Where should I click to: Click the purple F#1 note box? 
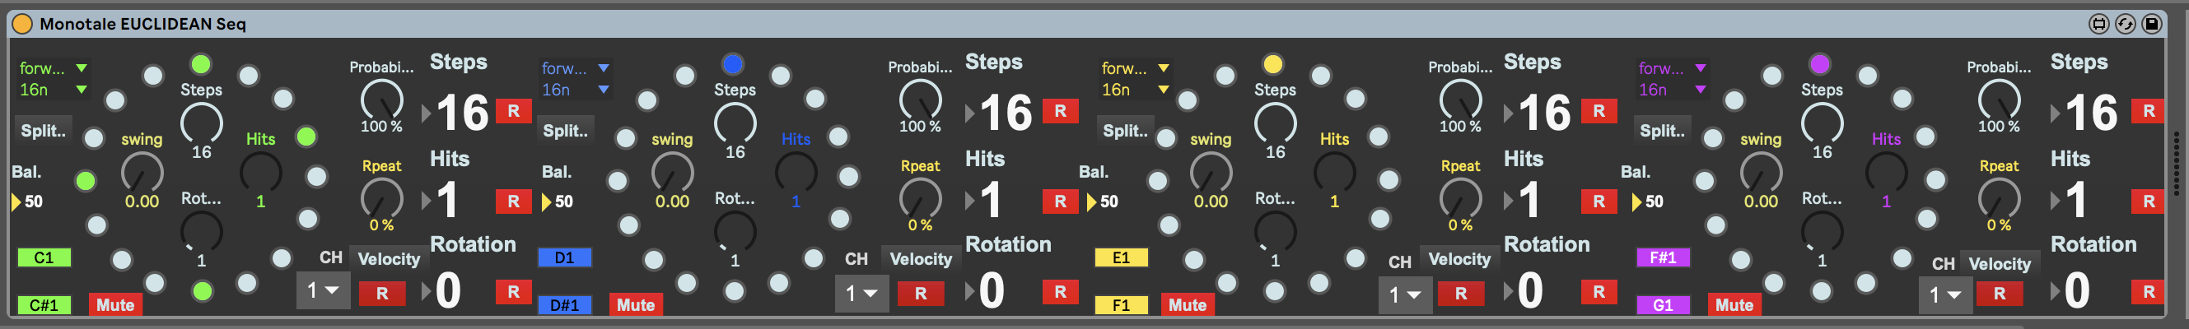pyautogui.click(x=1662, y=257)
